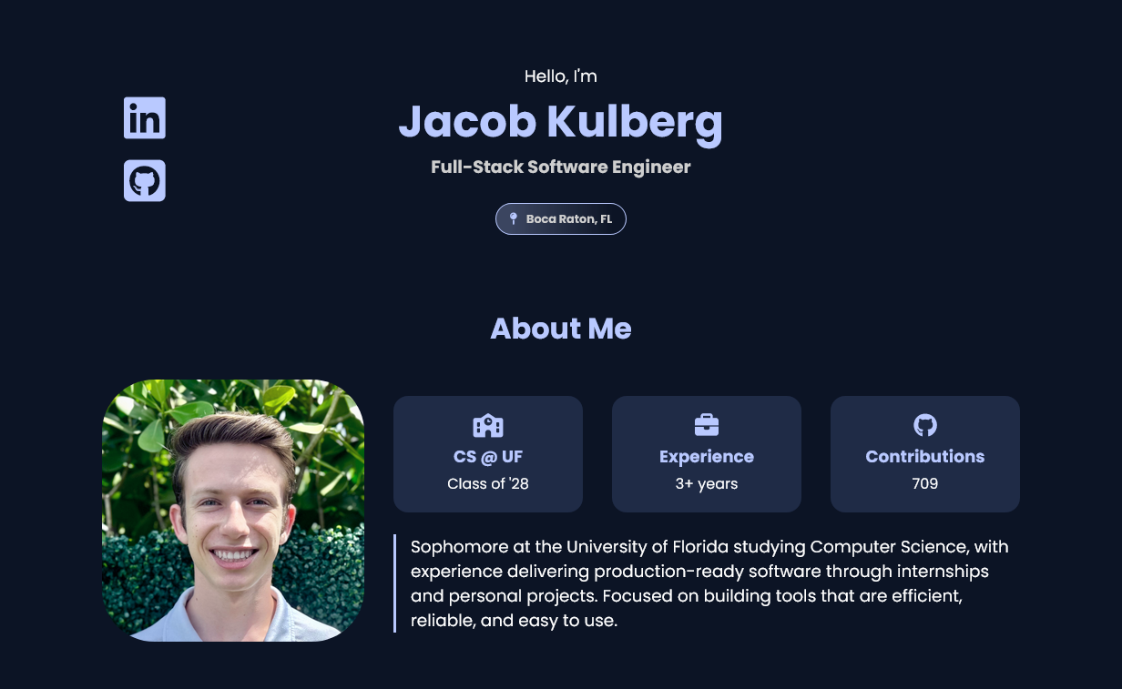Click Jacob's profile photo

[x=233, y=511]
